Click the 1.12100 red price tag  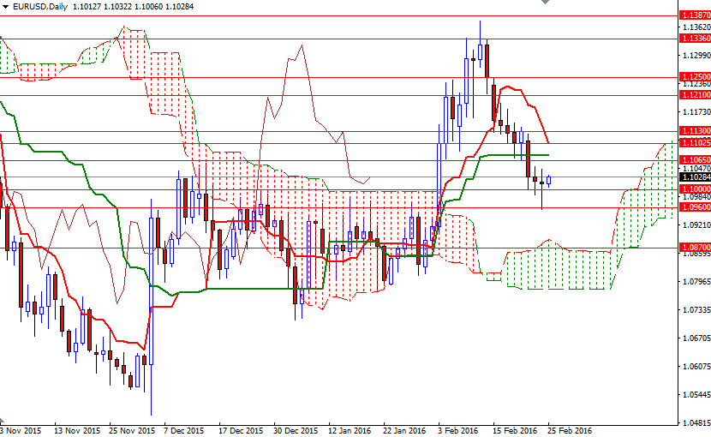pos(696,95)
